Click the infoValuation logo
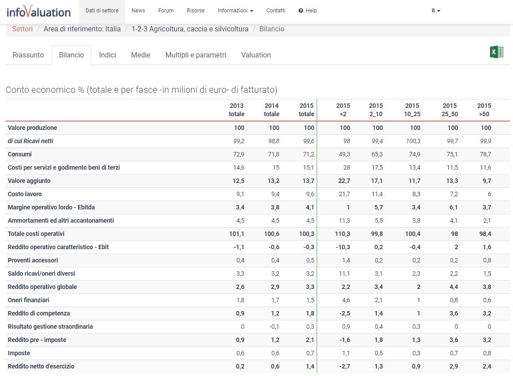The width and height of the screenshot is (513, 376). (x=38, y=11)
